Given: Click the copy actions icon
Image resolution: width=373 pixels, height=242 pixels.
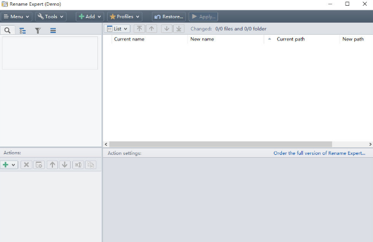Looking at the screenshot, I should point(91,165).
